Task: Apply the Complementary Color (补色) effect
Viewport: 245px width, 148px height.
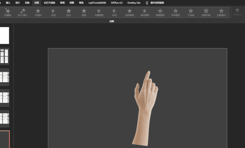Action: click(x=114, y=12)
